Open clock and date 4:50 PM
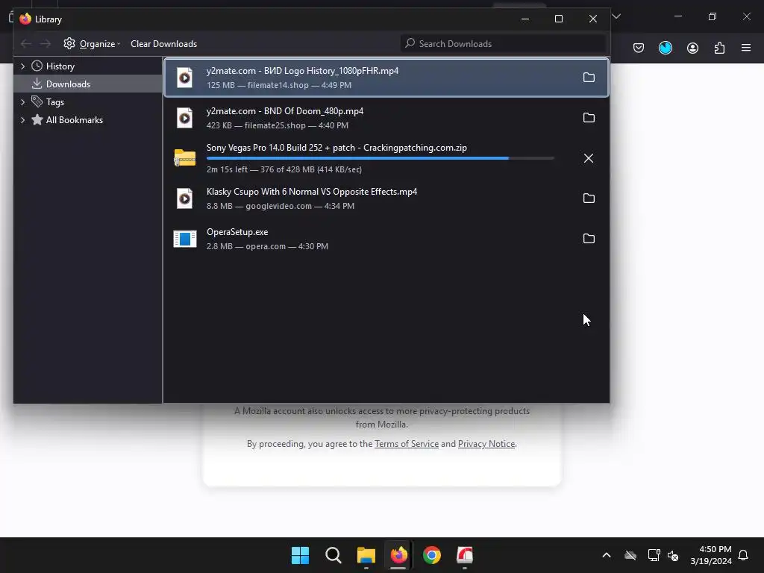Image resolution: width=764 pixels, height=573 pixels. (x=711, y=555)
